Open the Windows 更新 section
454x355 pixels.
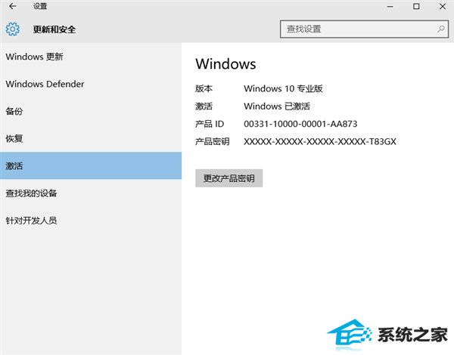coord(91,57)
